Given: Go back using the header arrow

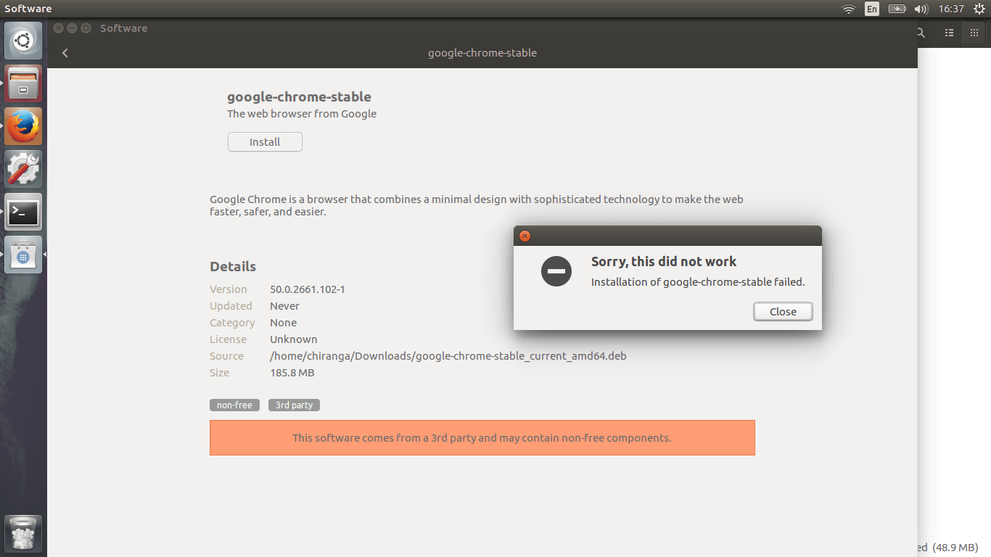Looking at the screenshot, I should (65, 53).
